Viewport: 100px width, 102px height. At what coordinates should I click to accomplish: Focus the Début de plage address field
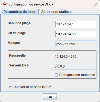(x=76, y=24)
